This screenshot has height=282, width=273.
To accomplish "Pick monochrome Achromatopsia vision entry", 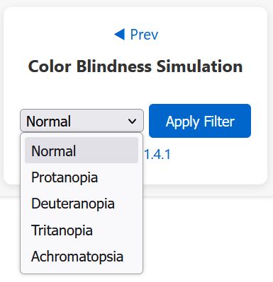I will click(82, 257).
